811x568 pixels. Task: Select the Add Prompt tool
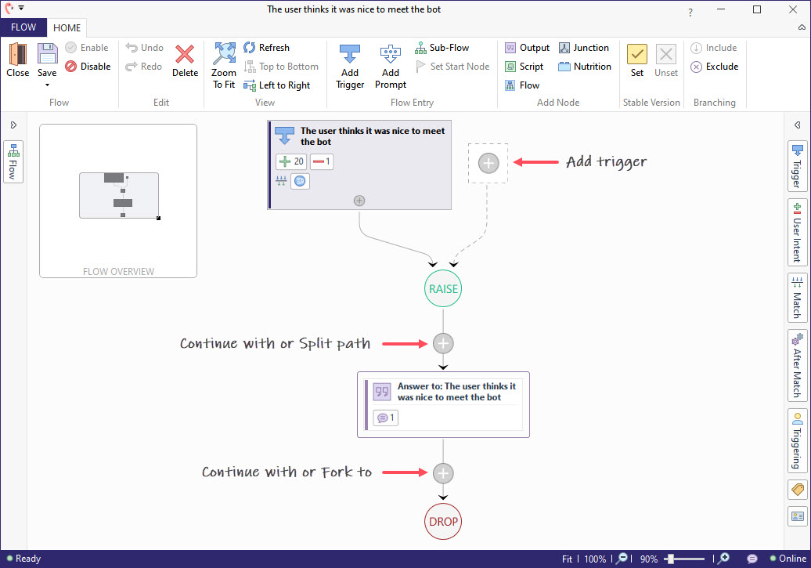coord(390,66)
